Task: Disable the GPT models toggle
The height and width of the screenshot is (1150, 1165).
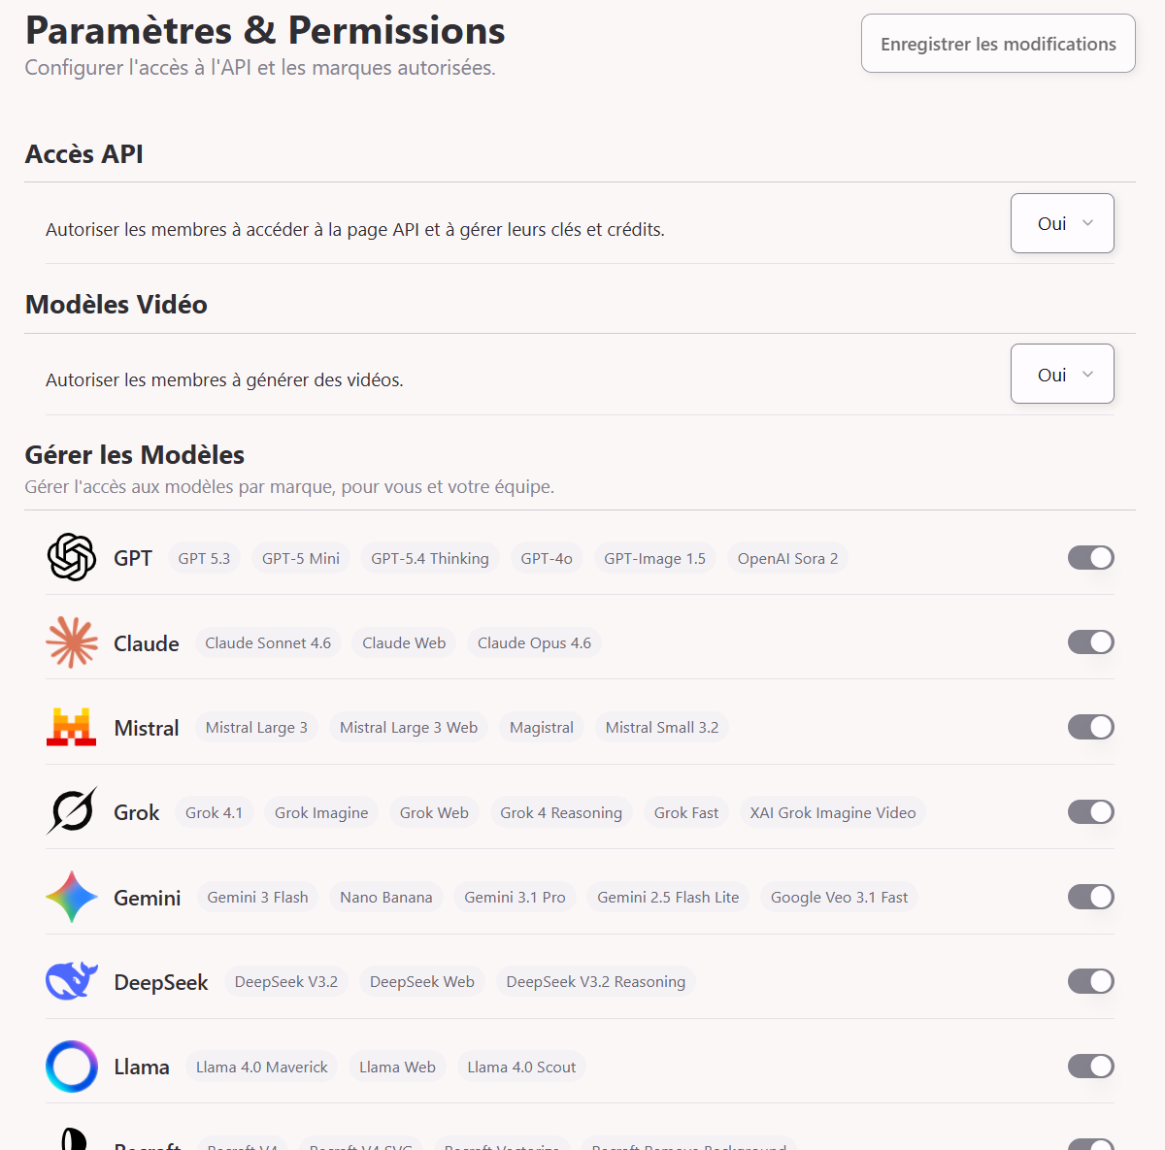Action: click(x=1090, y=557)
